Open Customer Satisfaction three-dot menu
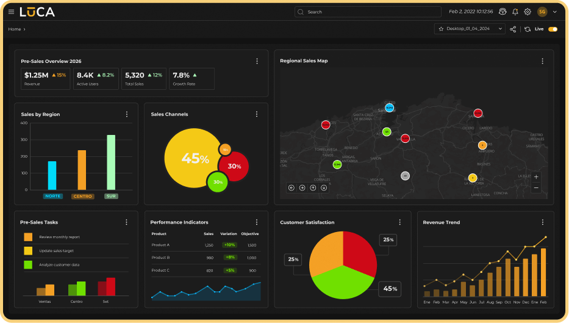 (x=400, y=222)
